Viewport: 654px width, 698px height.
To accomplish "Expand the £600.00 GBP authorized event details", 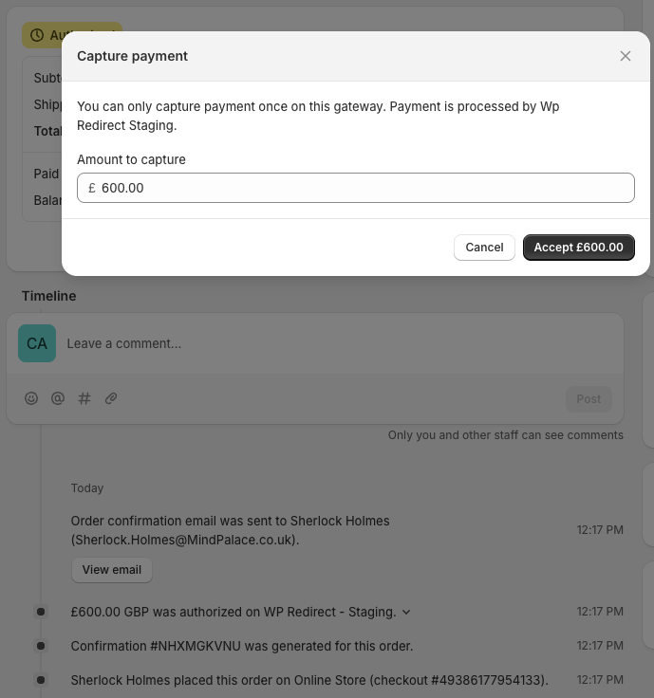I will click(407, 612).
